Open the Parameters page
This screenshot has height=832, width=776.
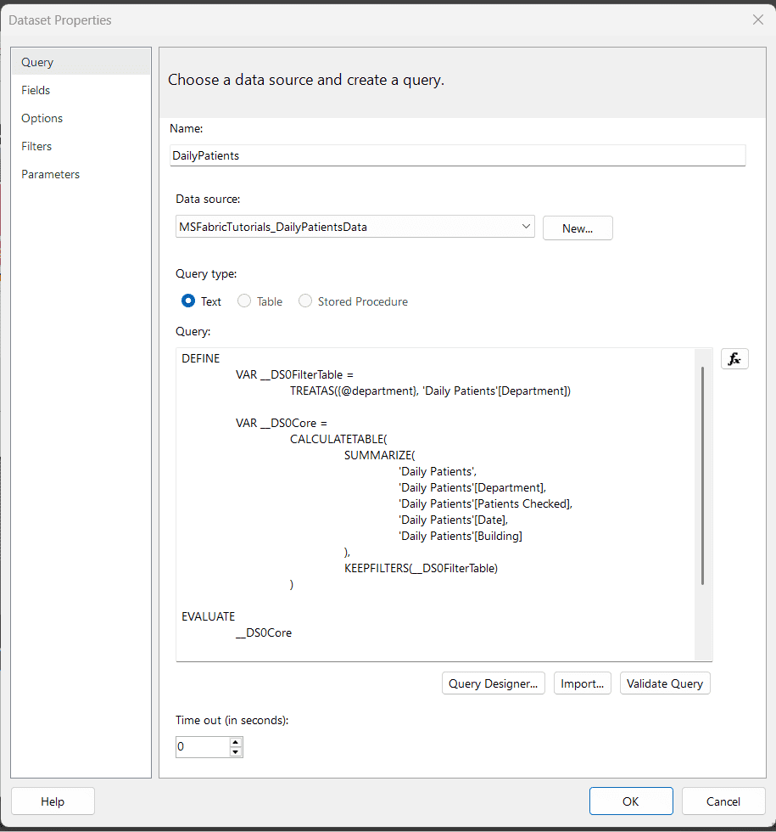(50, 174)
